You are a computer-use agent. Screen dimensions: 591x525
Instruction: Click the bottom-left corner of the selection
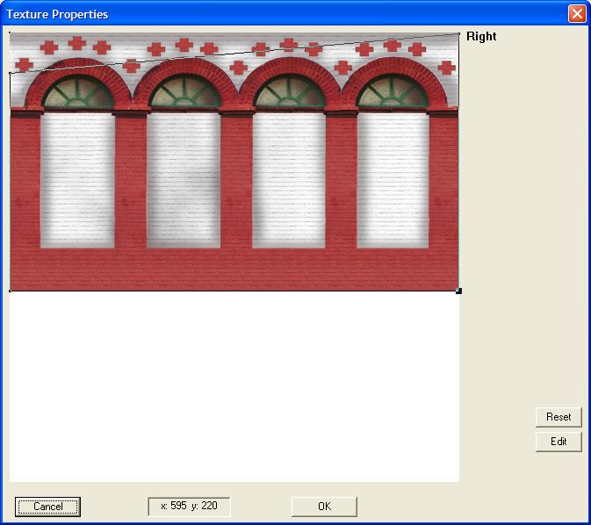click(10, 291)
